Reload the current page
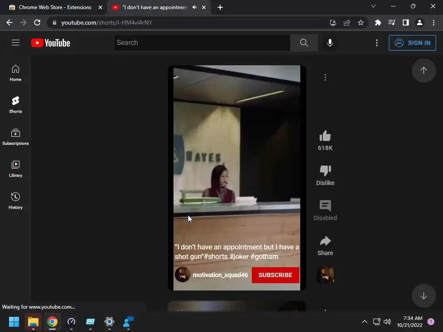 tap(37, 22)
